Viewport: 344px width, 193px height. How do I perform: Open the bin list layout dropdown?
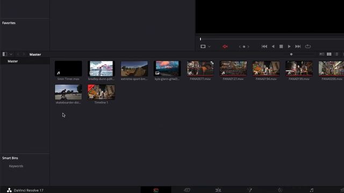[x=11, y=54]
